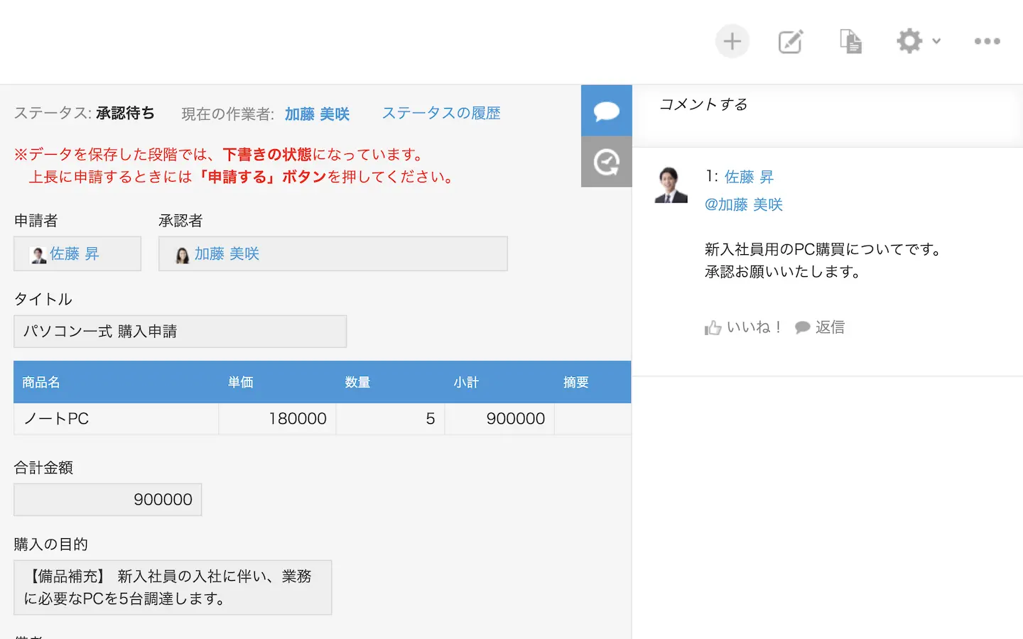Click commenter 佐藤 昇 avatar photo
The image size is (1023, 639).
coord(671,185)
